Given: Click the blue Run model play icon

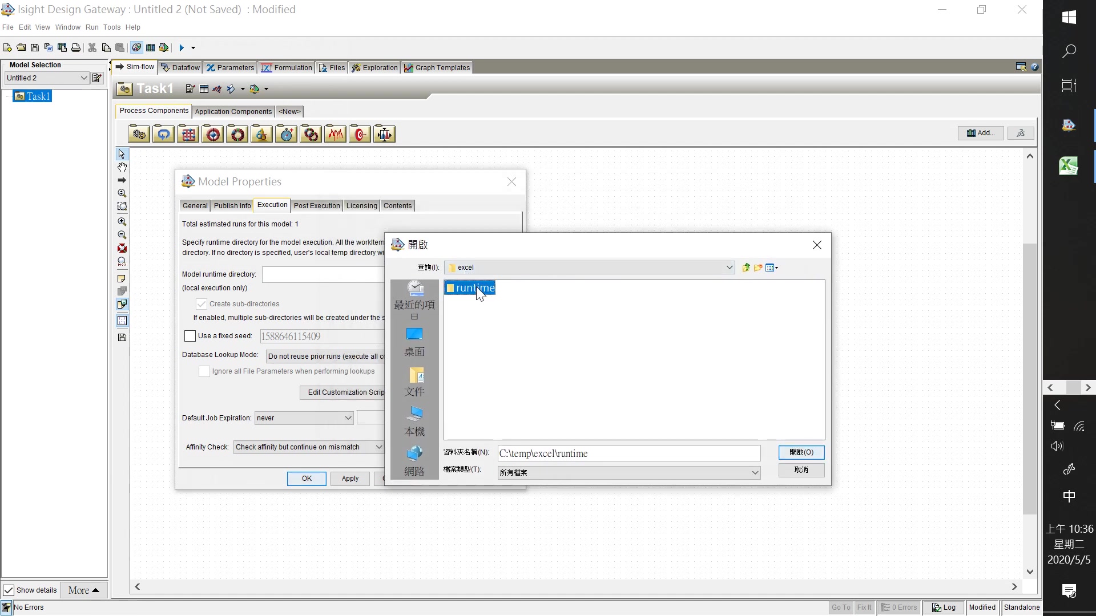Looking at the screenshot, I should [x=182, y=48].
